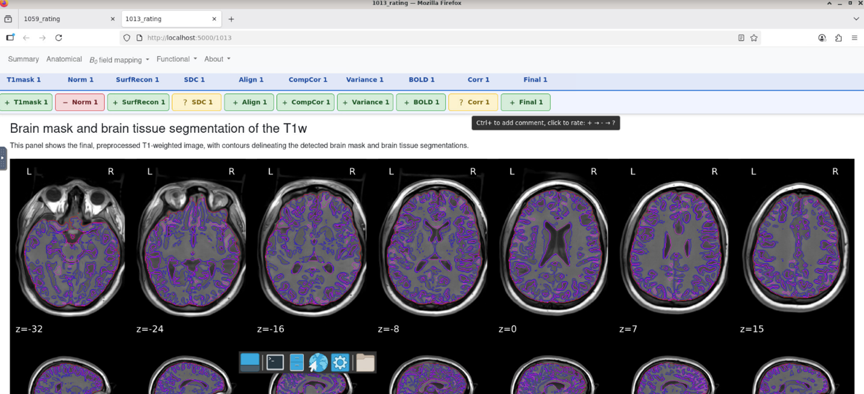Image resolution: width=864 pixels, height=394 pixels.
Task: Select the 1013_rating tab
Action: click(170, 19)
